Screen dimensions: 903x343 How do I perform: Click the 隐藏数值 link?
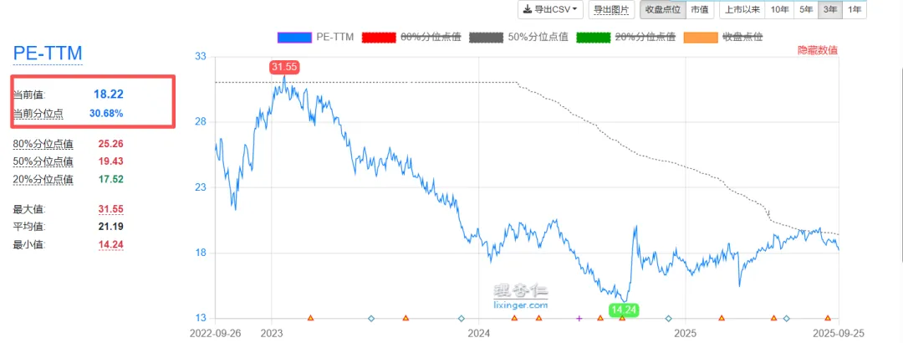(818, 50)
